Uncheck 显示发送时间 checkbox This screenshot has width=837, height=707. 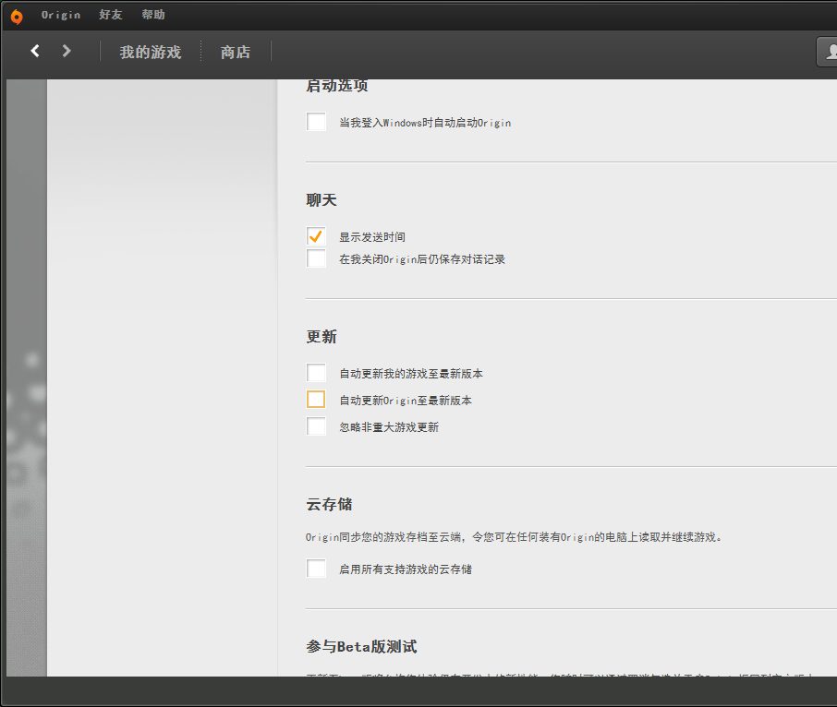tap(316, 235)
